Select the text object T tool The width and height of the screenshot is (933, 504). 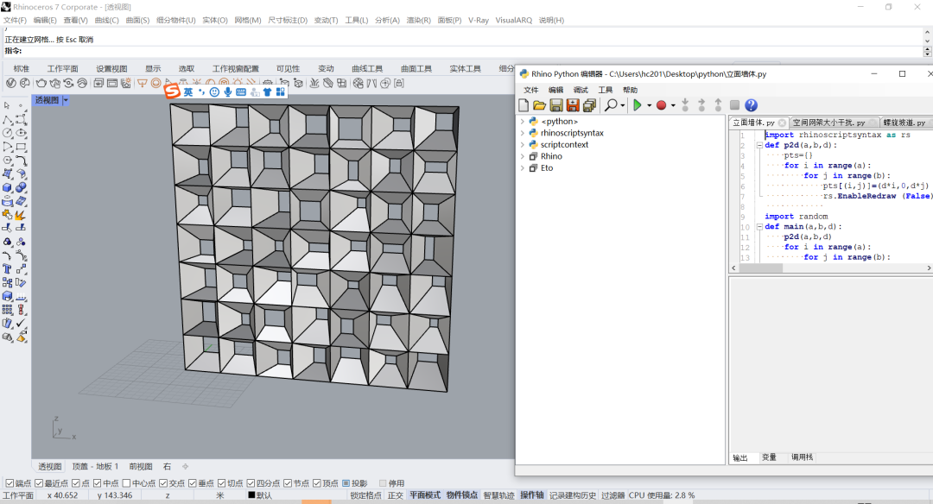(7, 268)
